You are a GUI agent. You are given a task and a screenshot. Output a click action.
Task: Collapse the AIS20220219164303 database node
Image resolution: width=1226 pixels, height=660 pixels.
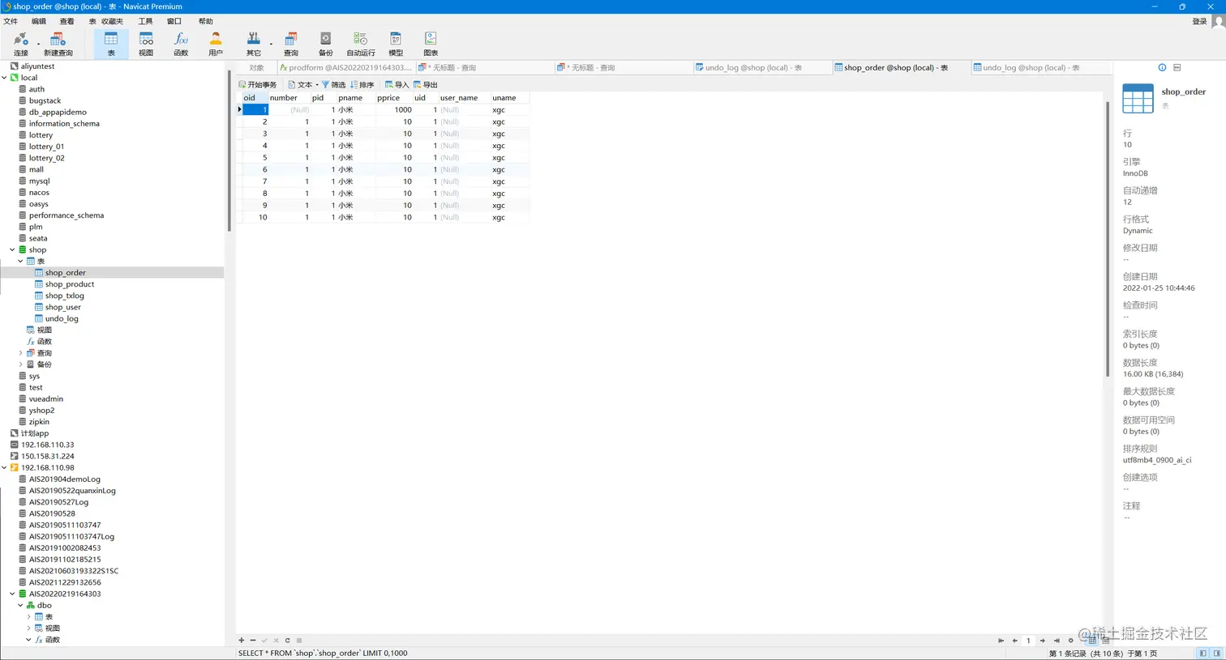(12, 594)
